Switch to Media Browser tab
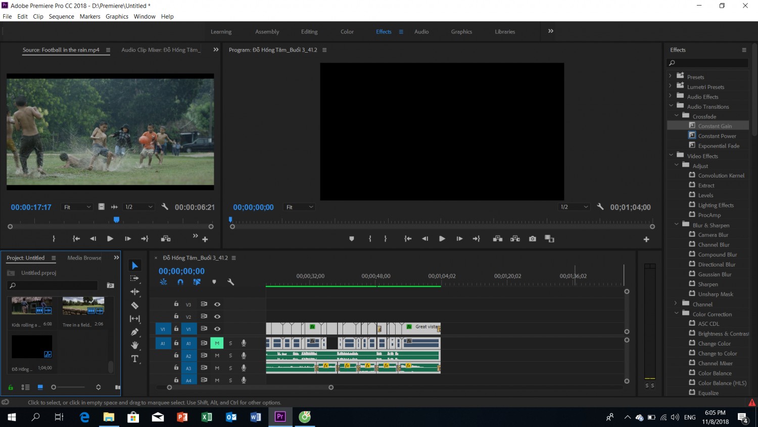Image resolution: width=758 pixels, height=427 pixels. pos(84,258)
